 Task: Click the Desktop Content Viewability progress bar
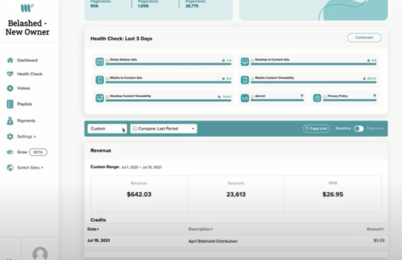[168, 101]
